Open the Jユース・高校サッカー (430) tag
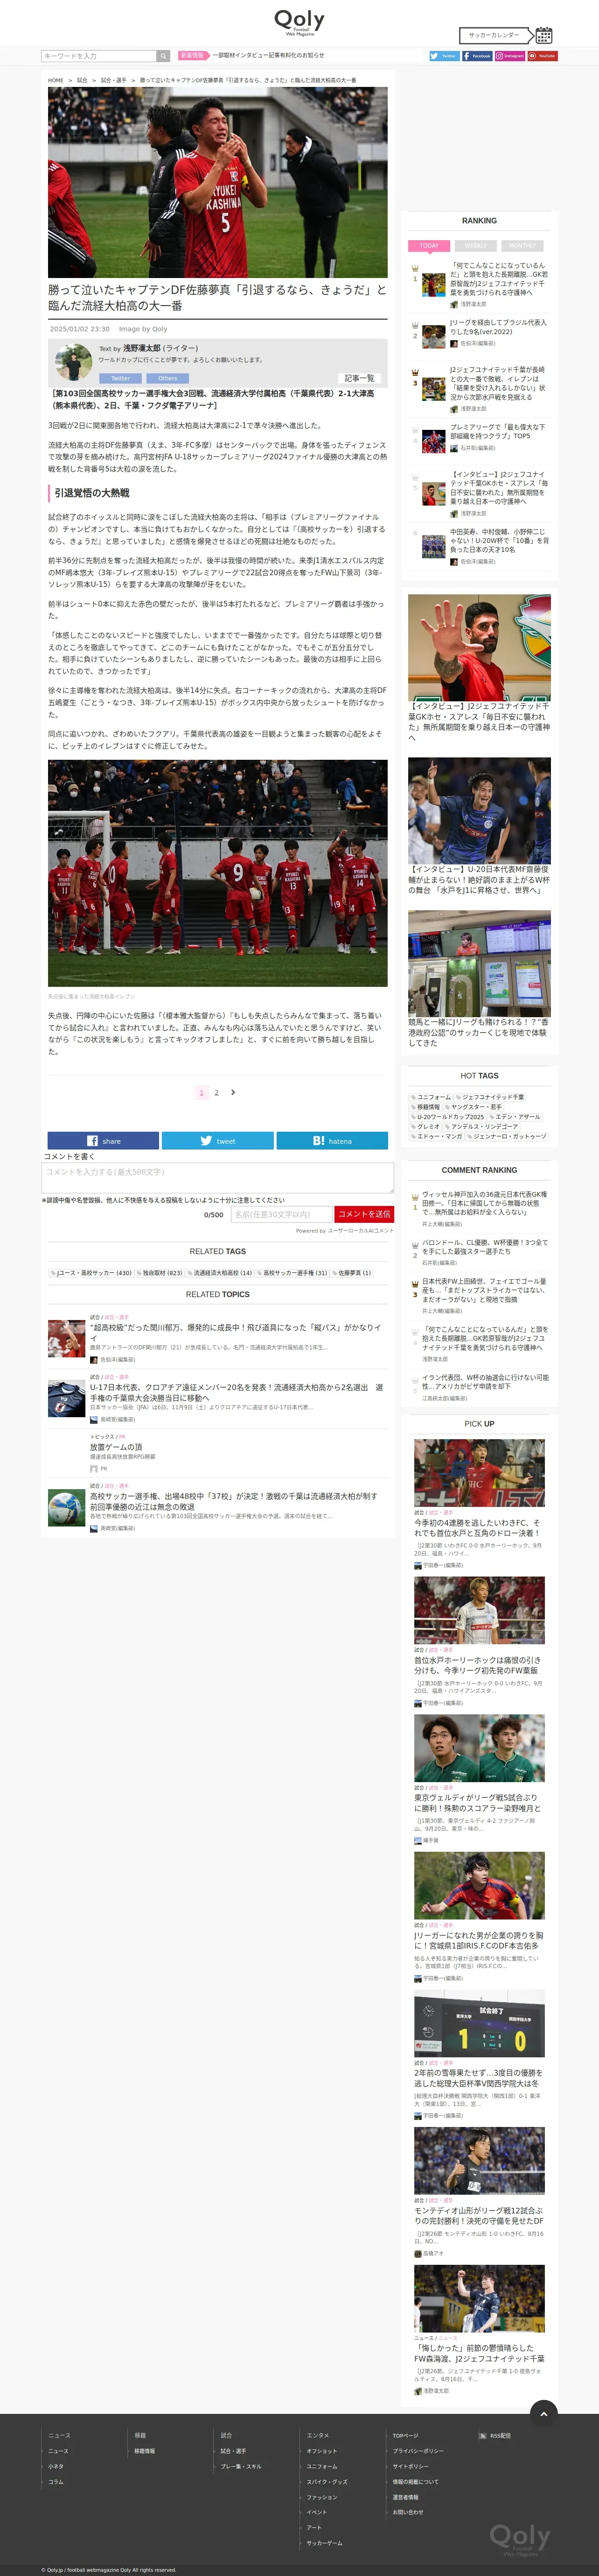This screenshot has width=599, height=2576. click(91, 1273)
